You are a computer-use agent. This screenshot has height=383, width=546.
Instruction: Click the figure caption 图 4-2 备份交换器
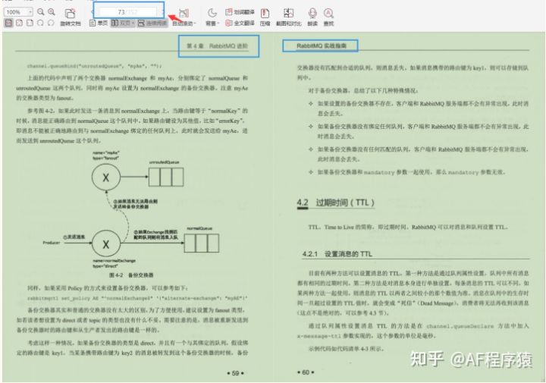click(x=131, y=275)
